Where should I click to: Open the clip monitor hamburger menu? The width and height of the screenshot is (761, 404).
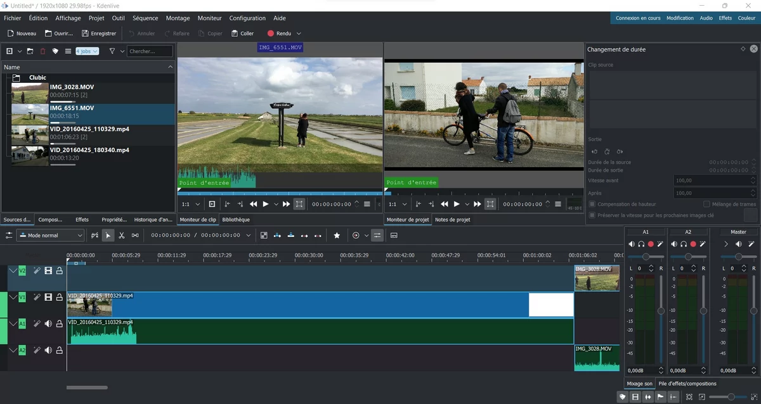tap(368, 204)
